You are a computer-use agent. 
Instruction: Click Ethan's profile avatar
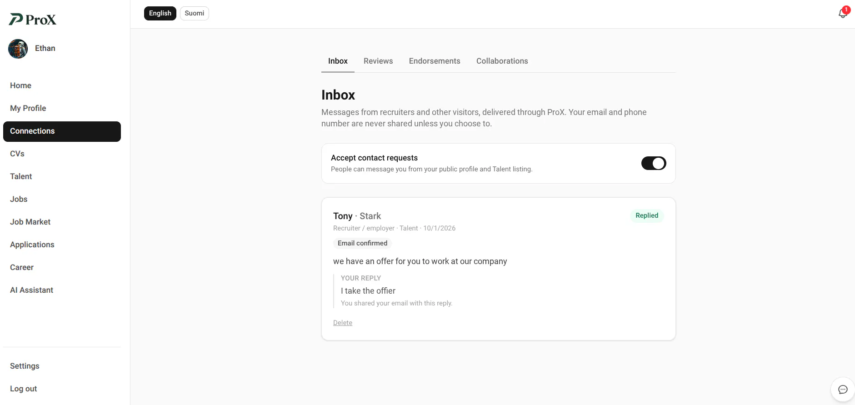coord(18,49)
